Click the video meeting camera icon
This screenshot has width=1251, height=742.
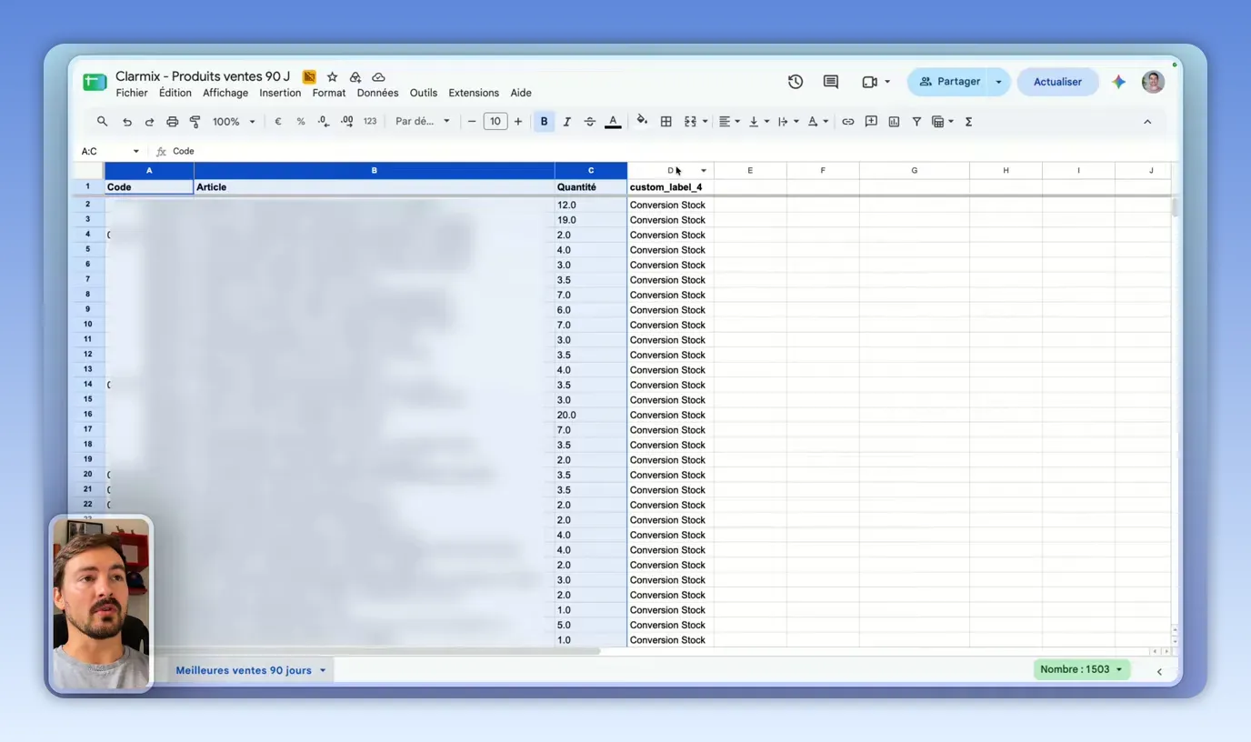tap(869, 82)
